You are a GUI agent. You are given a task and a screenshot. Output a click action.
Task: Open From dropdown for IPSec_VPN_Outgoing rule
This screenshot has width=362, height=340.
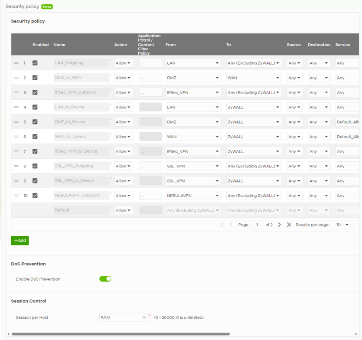193,93
